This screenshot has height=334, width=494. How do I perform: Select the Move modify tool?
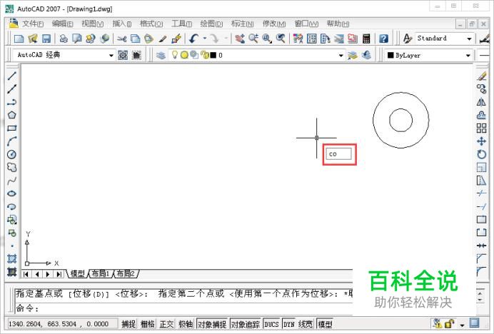[481, 141]
